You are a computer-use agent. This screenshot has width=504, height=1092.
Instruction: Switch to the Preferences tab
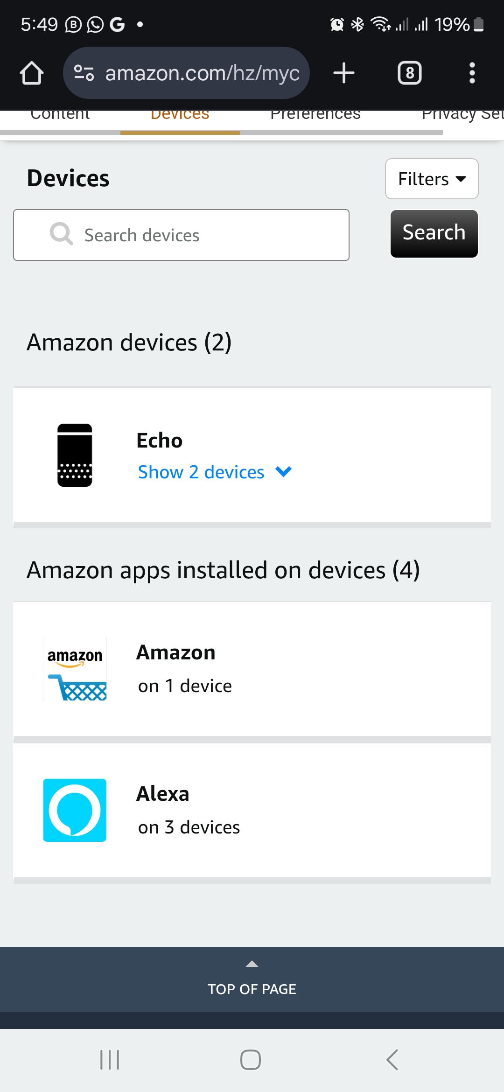coord(315,117)
